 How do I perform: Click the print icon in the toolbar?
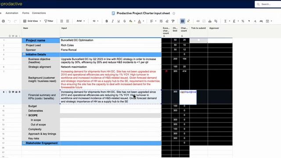pos(4,21)
